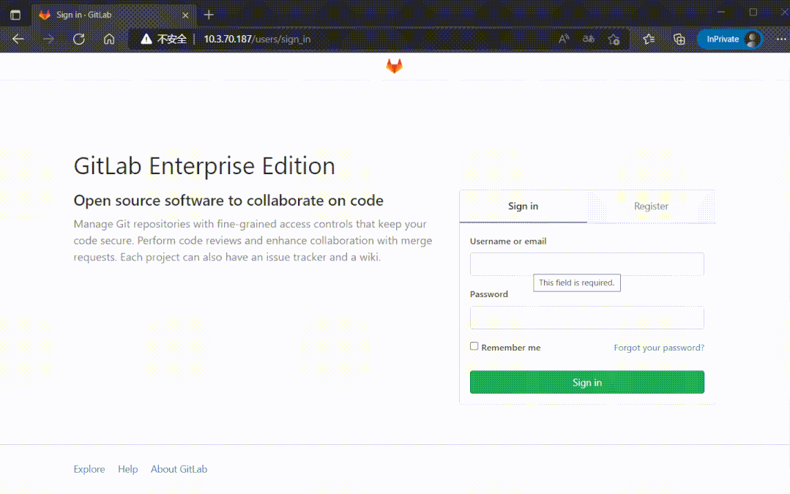This screenshot has height=494, width=790.
Task: Select the Sign in tab
Action: pos(523,206)
